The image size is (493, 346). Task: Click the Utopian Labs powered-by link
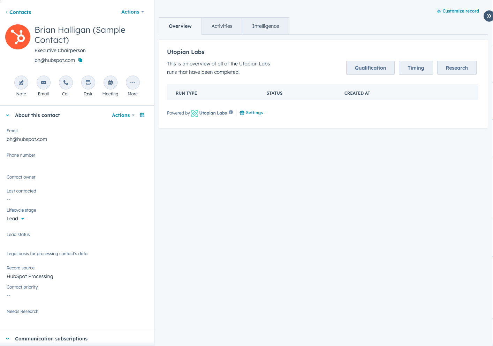[x=213, y=113]
